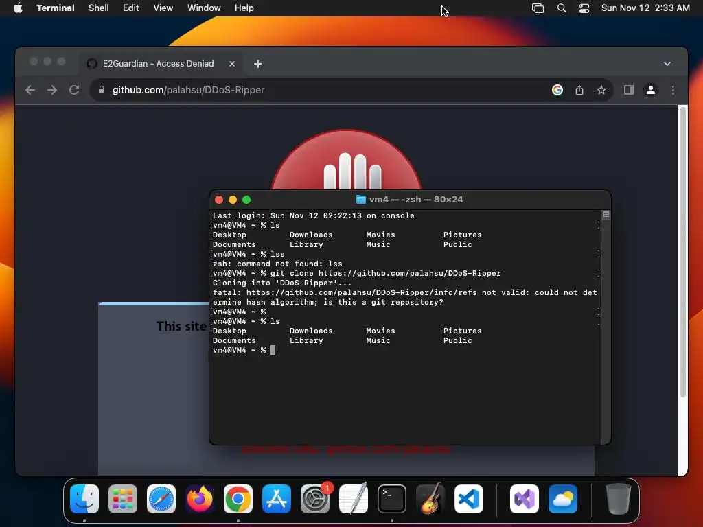Open Stage Manager icon in menu bar
The width and height of the screenshot is (703, 527).
tap(538, 8)
